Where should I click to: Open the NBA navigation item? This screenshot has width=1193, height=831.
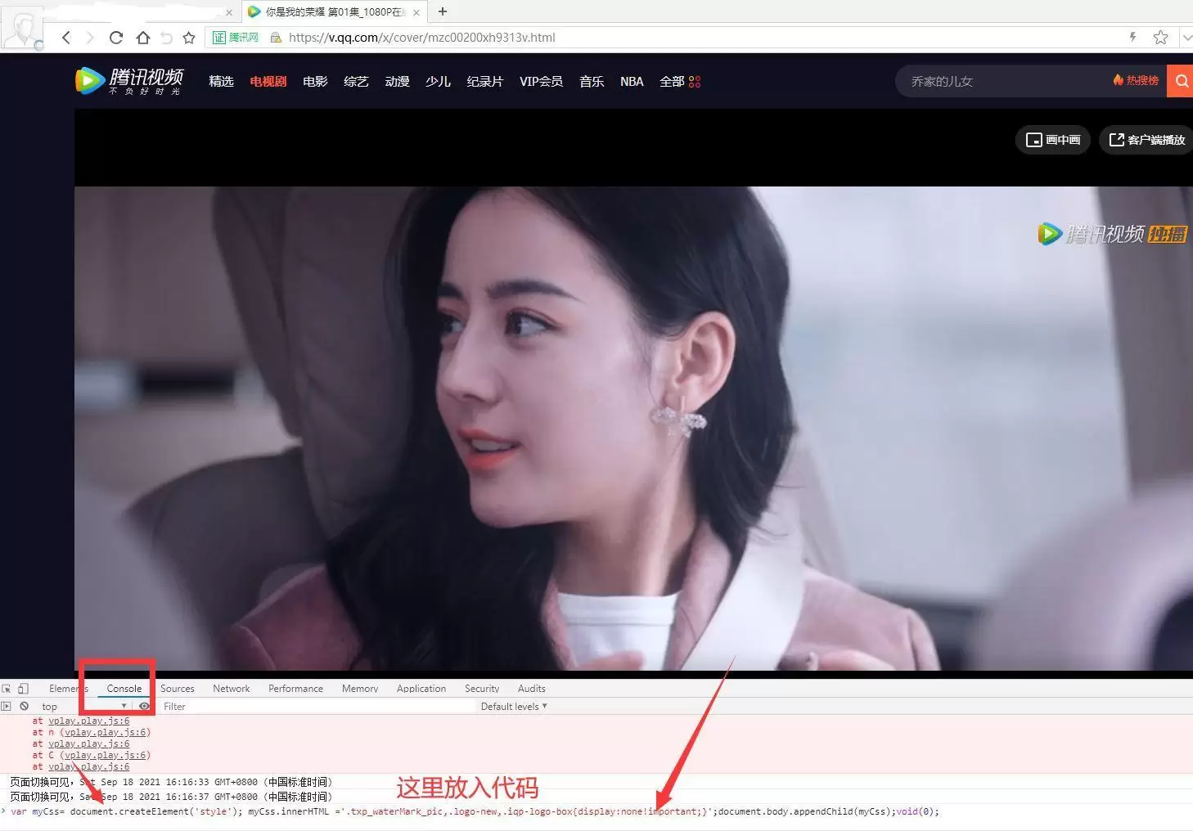point(632,81)
